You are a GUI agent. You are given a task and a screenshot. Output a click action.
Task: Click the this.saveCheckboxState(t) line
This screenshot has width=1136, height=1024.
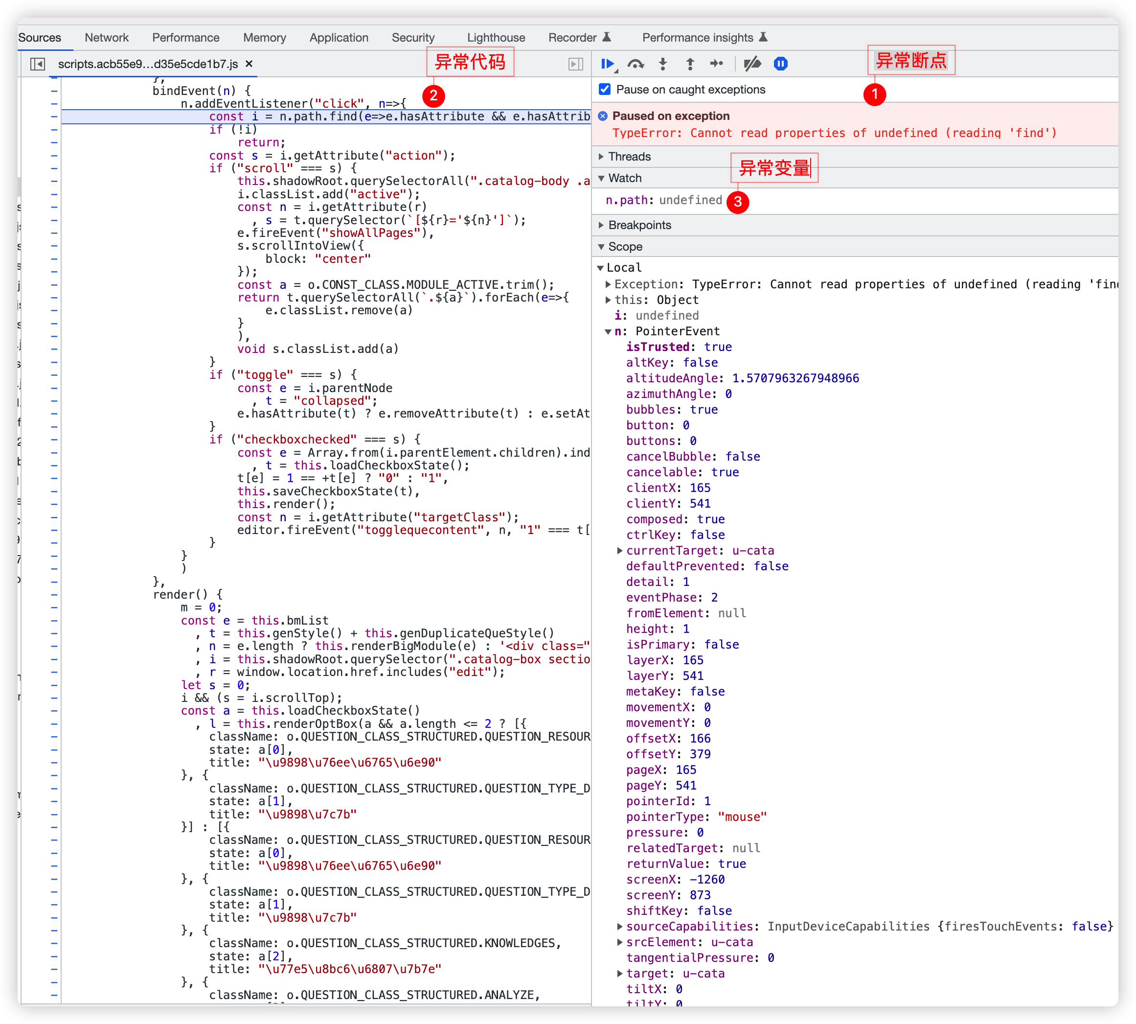point(329,492)
